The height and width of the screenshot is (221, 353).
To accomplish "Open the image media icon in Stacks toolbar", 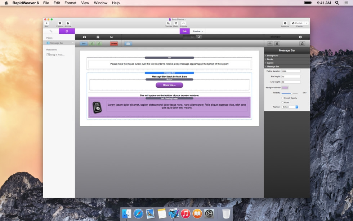I will pos(111,37).
